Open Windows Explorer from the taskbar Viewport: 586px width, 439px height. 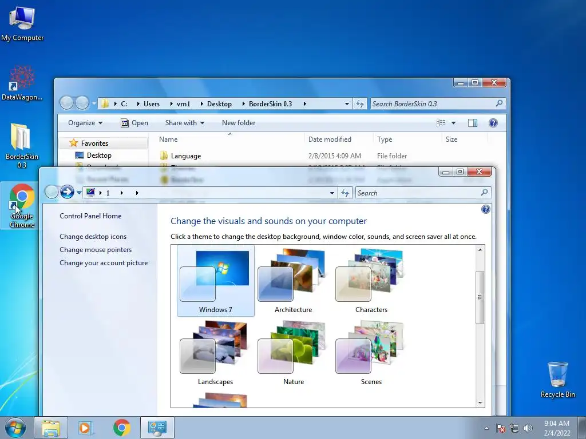pyautogui.click(x=51, y=428)
